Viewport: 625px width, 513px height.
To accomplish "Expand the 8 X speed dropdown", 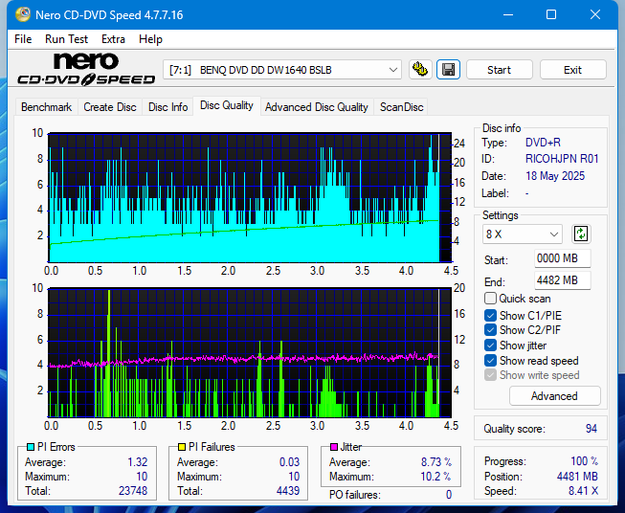I will [523, 234].
